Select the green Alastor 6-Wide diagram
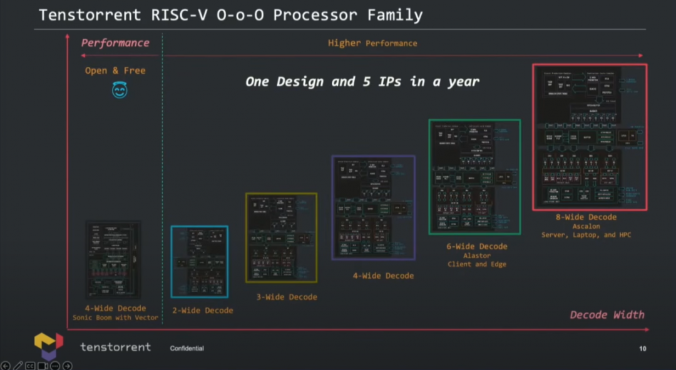The height and width of the screenshot is (370, 676). [x=474, y=177]
